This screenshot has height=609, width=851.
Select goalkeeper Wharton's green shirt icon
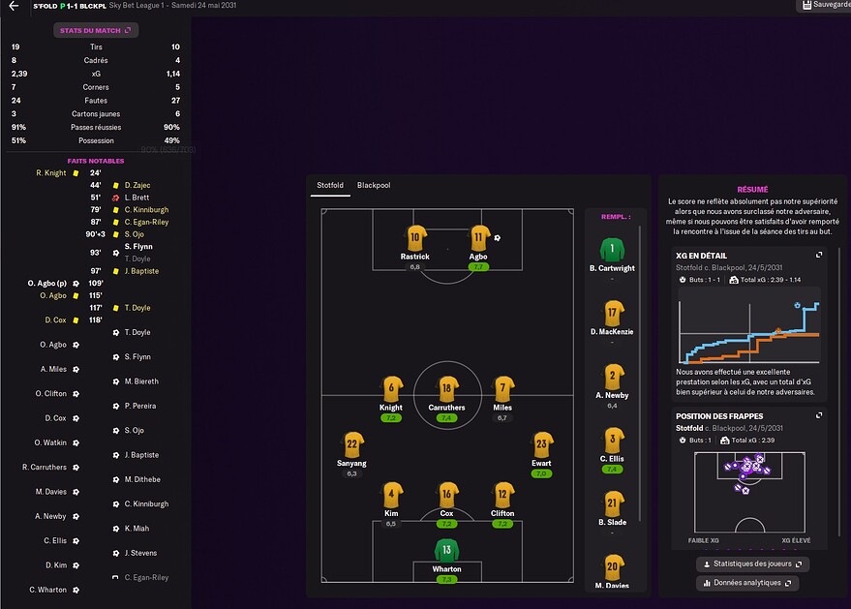click(x=446, y=551)
